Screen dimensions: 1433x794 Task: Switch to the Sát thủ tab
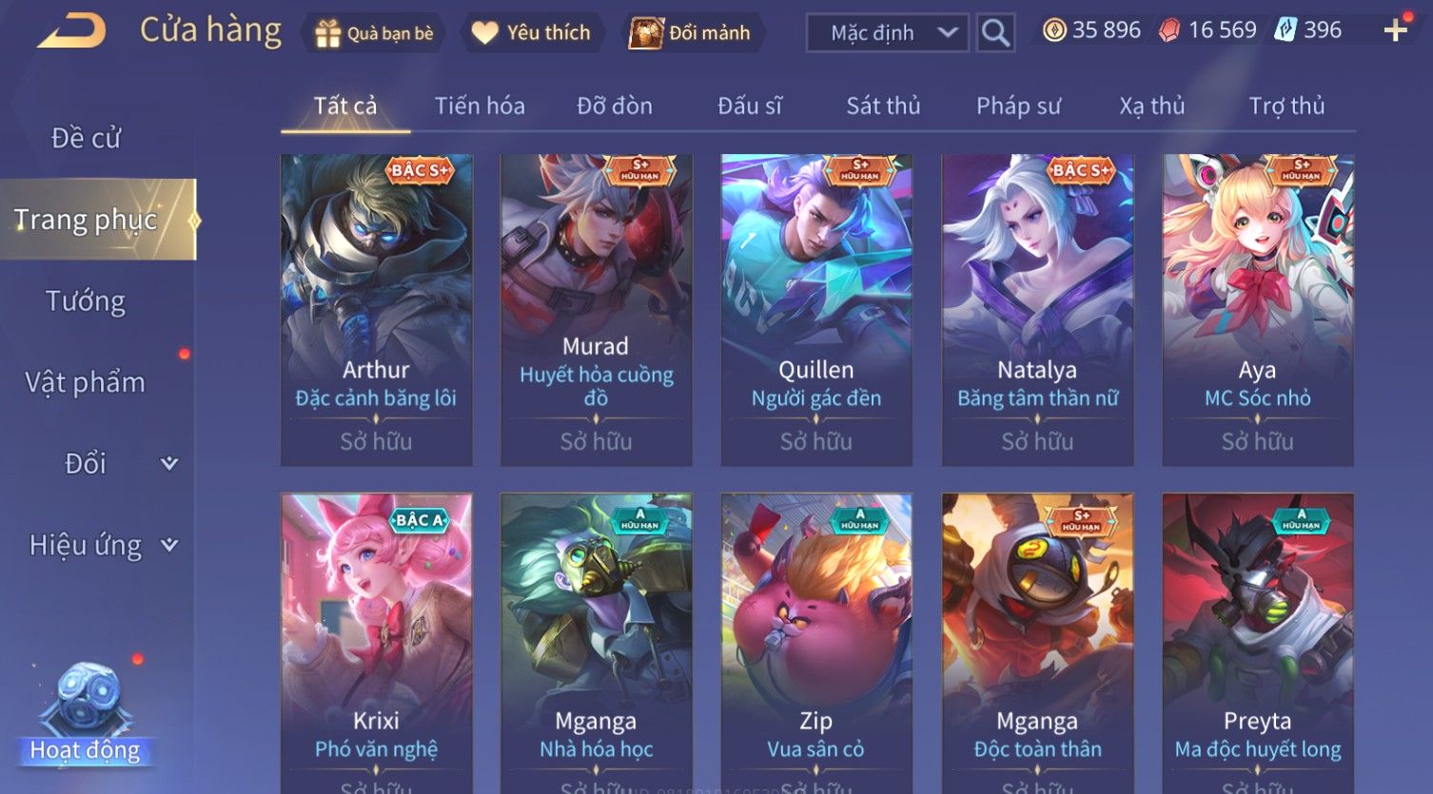pos(883,106)
